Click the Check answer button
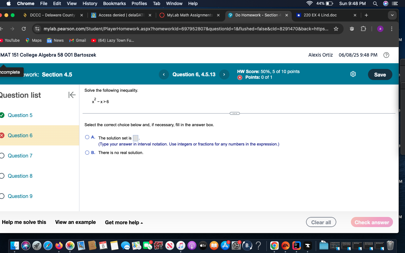The width and height of the screenshot is (405, 253). (372, 222)
